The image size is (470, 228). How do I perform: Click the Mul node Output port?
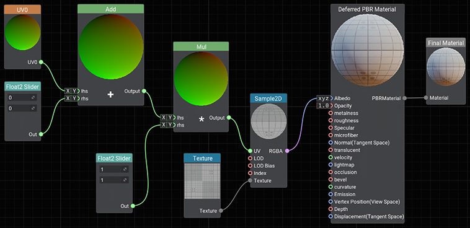pos(229,118)
